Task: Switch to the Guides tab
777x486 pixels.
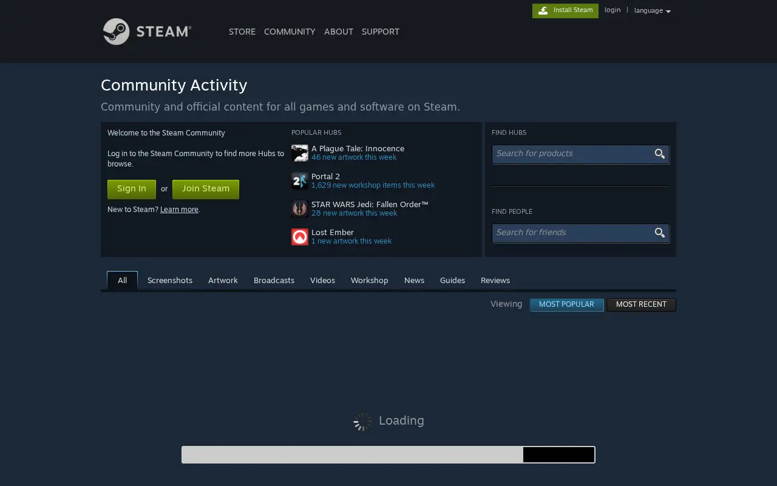Action: [x=452, y=280]
